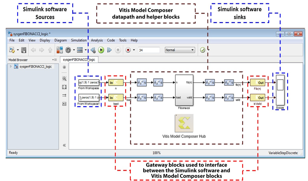Open the Analysis menu
The height and width of the screenshot is (181, 308).
click(x=97, y=40)
